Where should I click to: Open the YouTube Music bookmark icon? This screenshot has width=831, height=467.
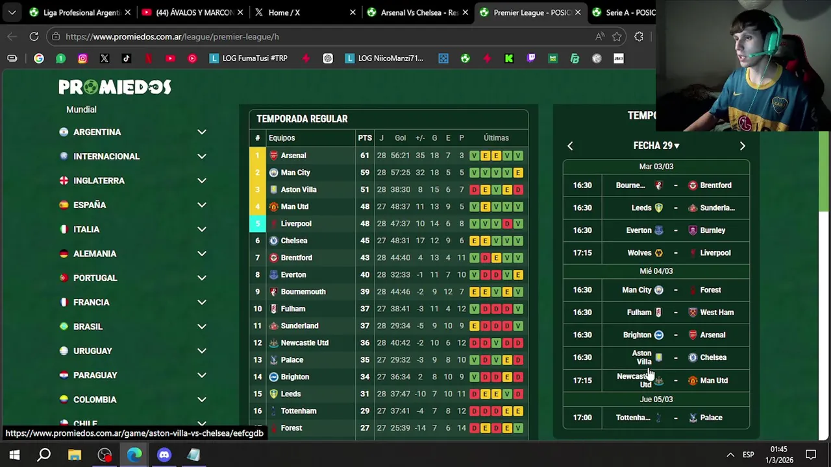tap(192, 58)
